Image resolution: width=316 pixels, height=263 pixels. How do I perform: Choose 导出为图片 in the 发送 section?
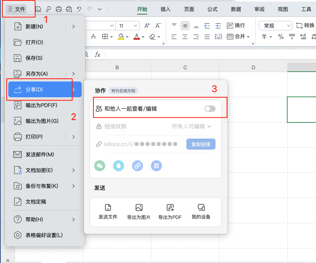point(139,211)
